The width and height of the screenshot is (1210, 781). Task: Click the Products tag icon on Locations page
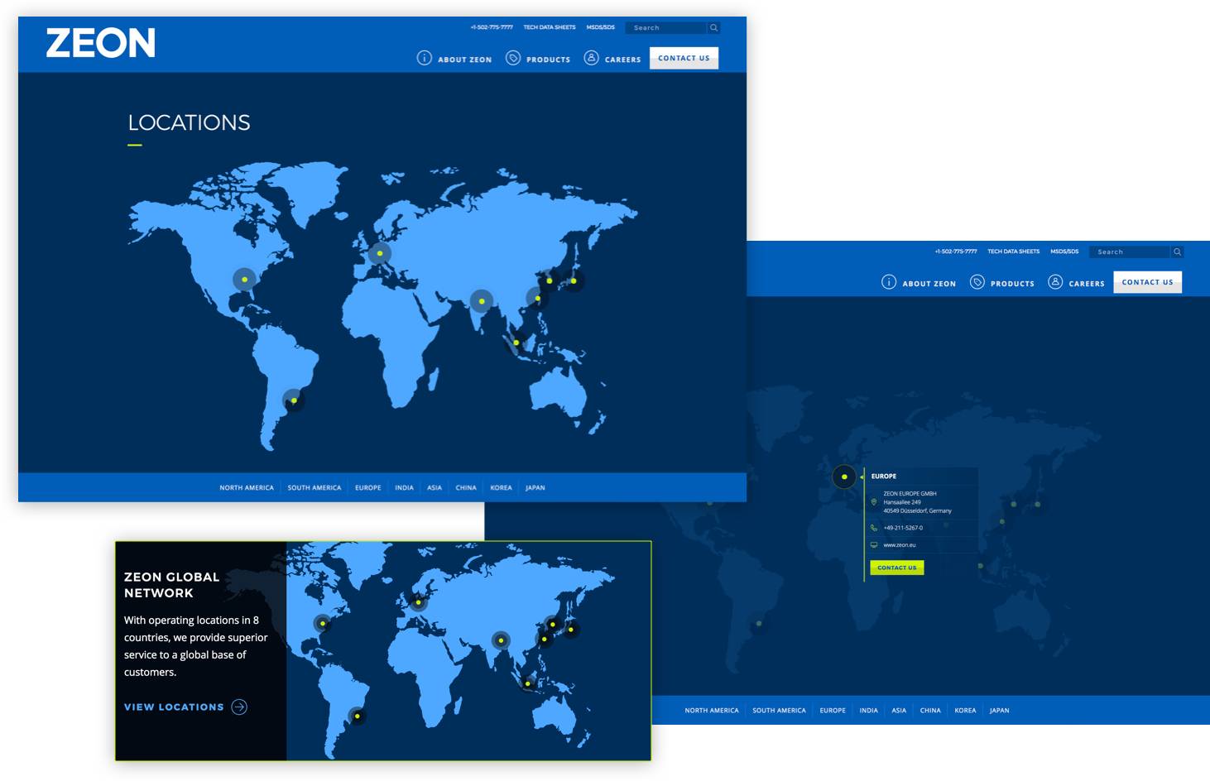tap(513, 58)
